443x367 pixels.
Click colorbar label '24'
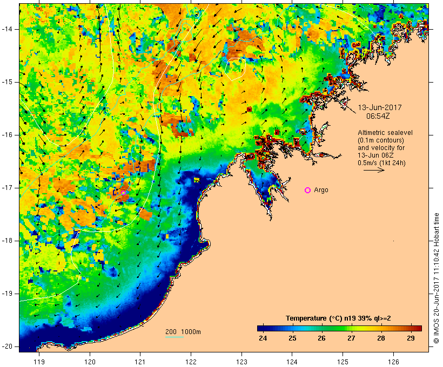[x=263, y=338]
